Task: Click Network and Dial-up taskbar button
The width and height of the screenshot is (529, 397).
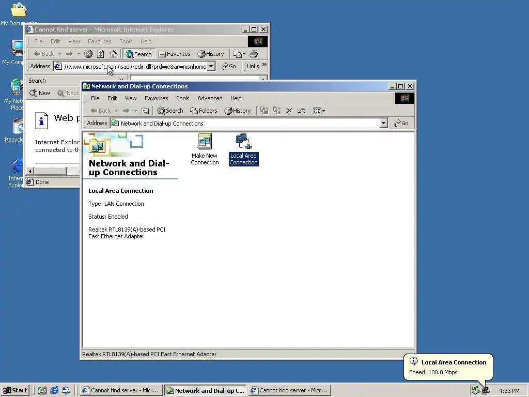Action: (206, 391)
